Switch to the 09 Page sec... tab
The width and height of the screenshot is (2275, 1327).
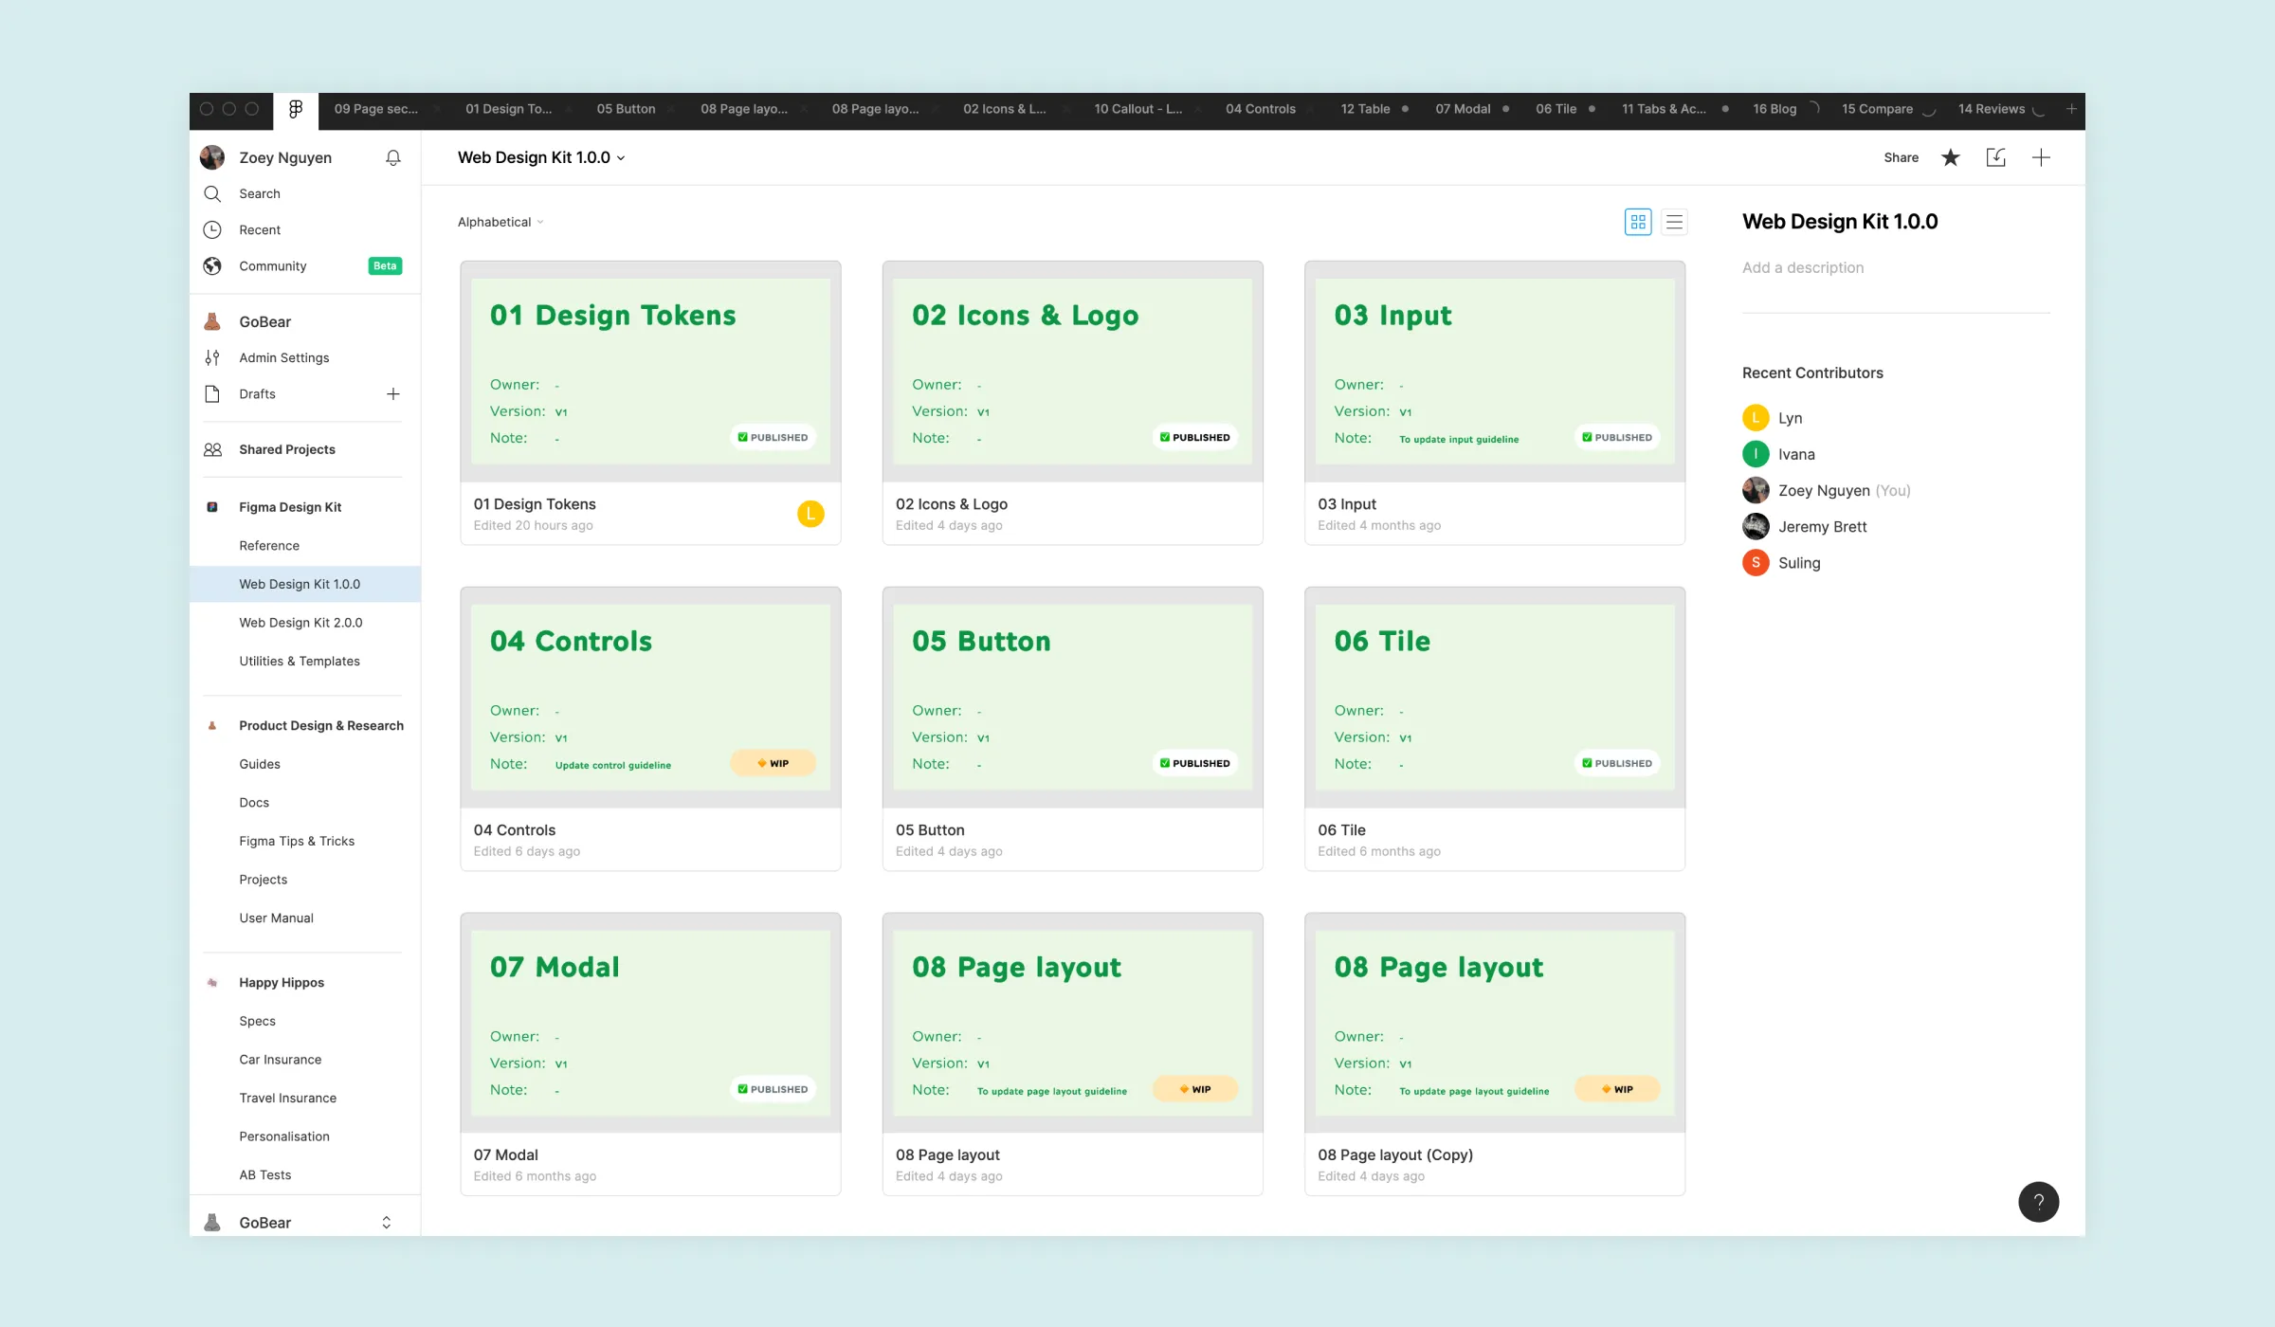click(375, 109)
